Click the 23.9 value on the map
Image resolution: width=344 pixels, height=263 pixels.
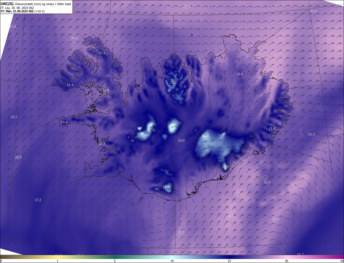[313, 11]
